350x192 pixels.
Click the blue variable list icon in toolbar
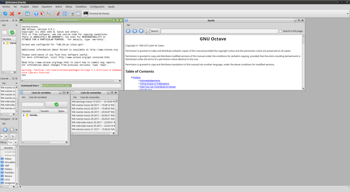point(65,14)
